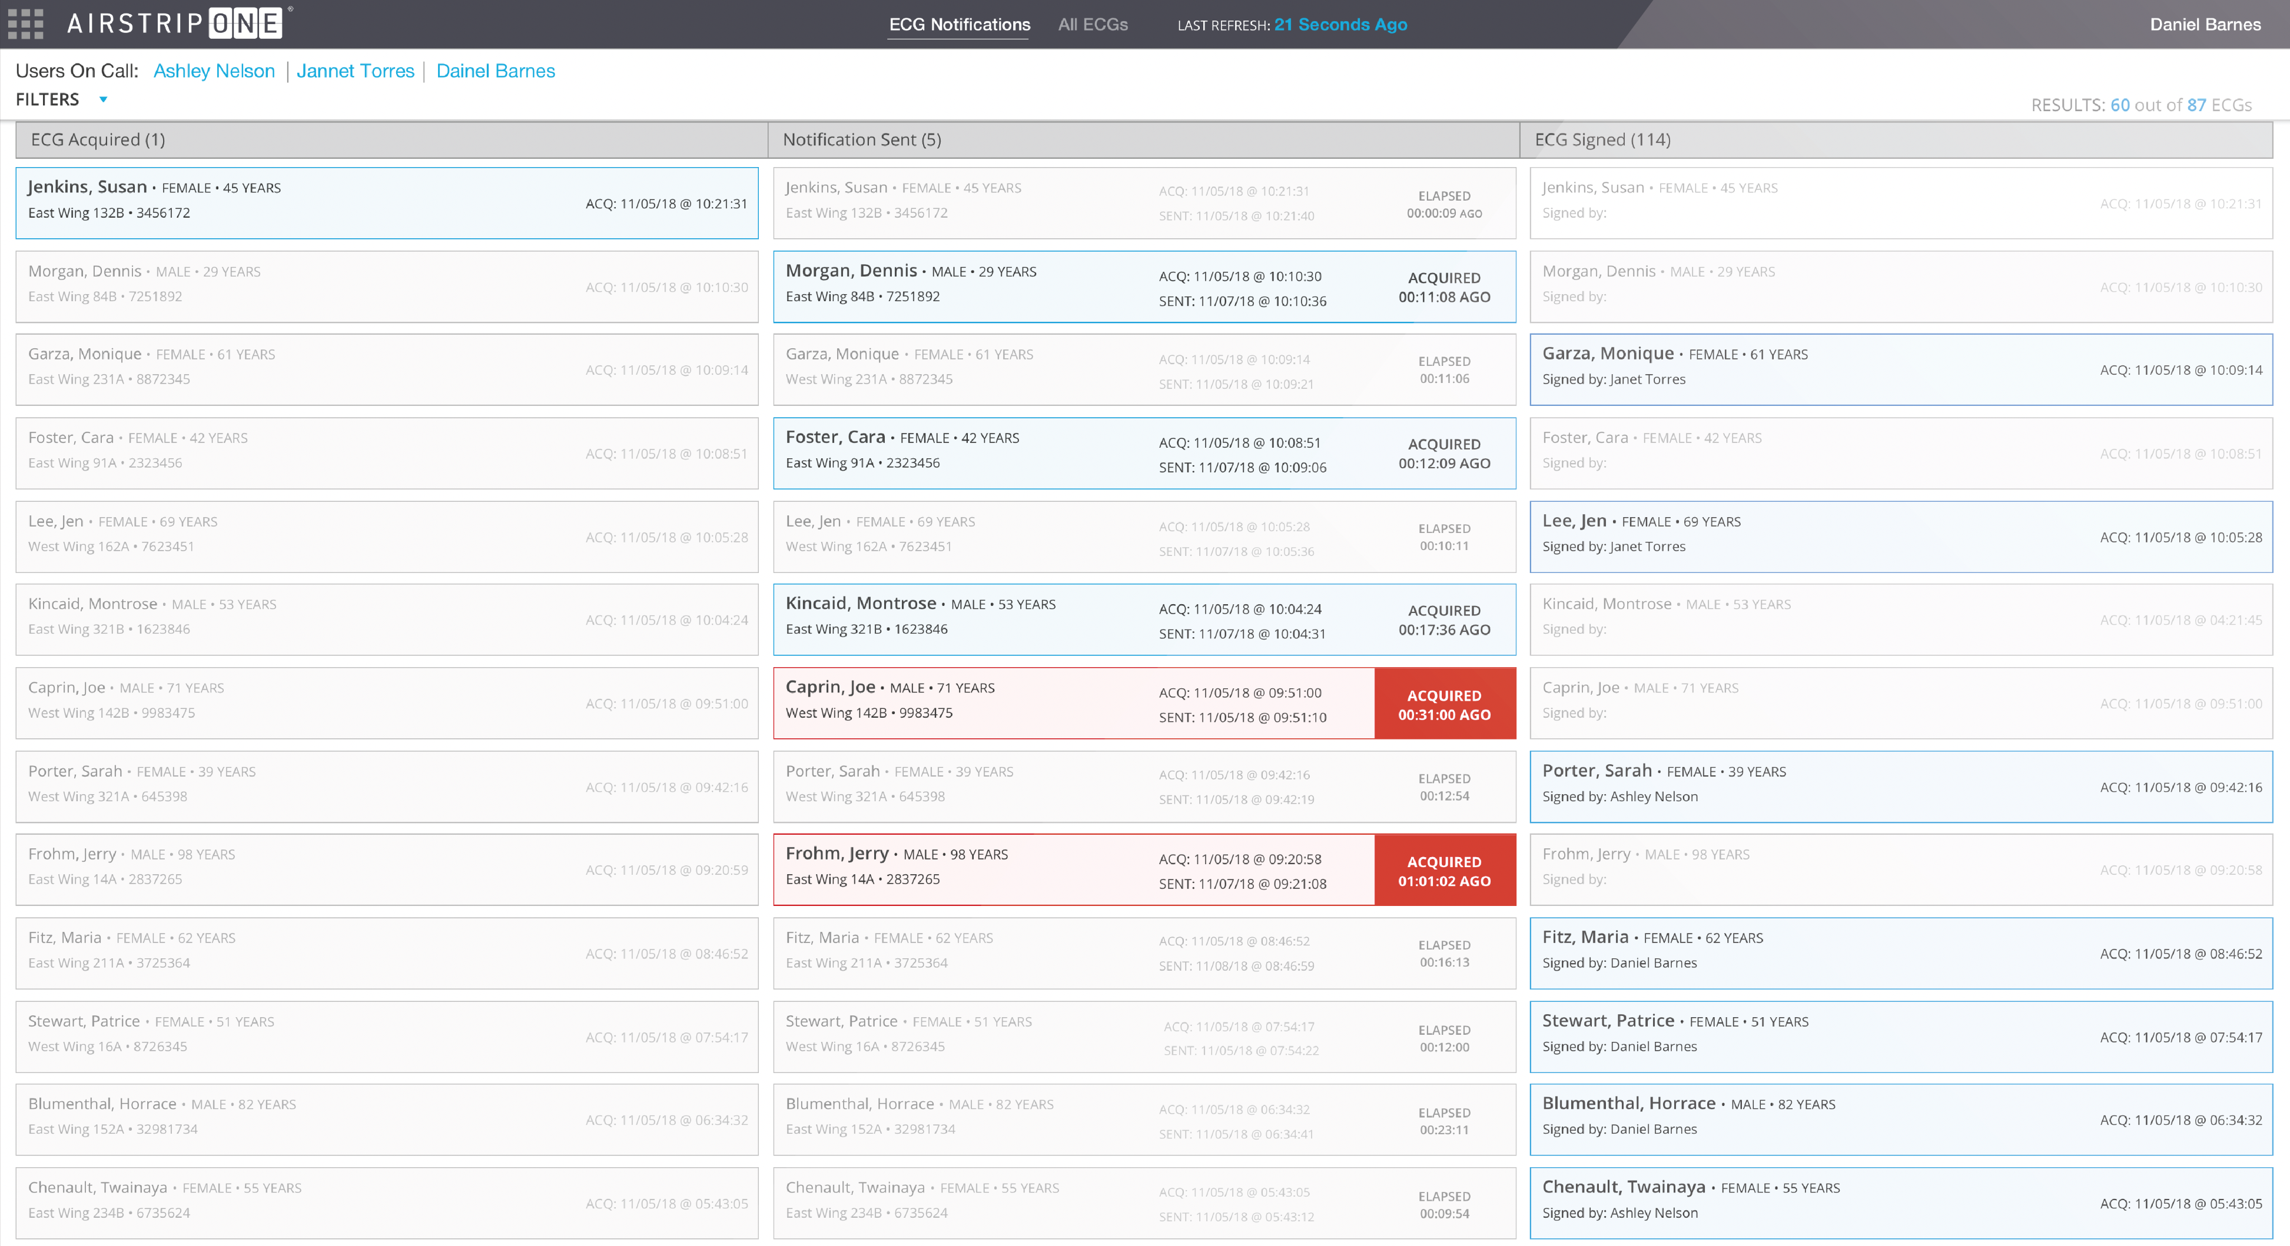This screenshot has height=1246, width=2290.
Task: Open Garza, Monique signed ECG card
Action: pyautogui.click(x=1900, y=369)
